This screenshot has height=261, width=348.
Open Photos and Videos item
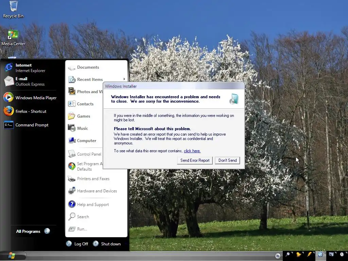click(x=85, y=91)
